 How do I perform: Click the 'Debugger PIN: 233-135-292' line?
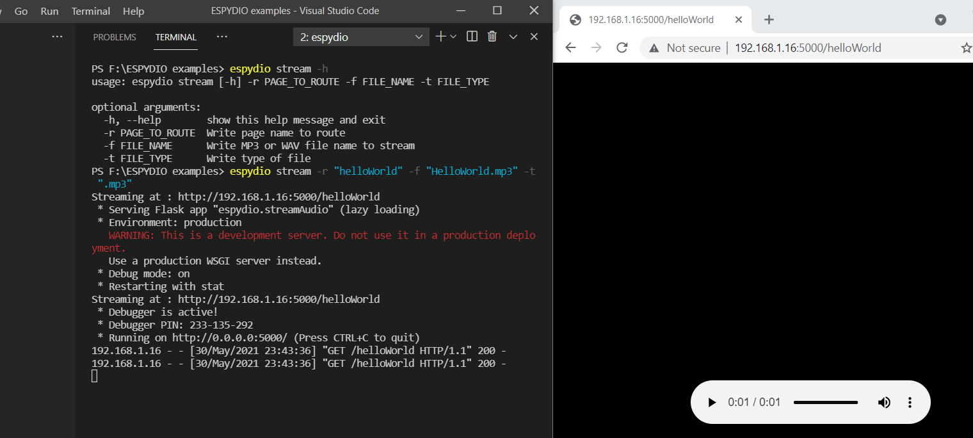click(175, 325)
